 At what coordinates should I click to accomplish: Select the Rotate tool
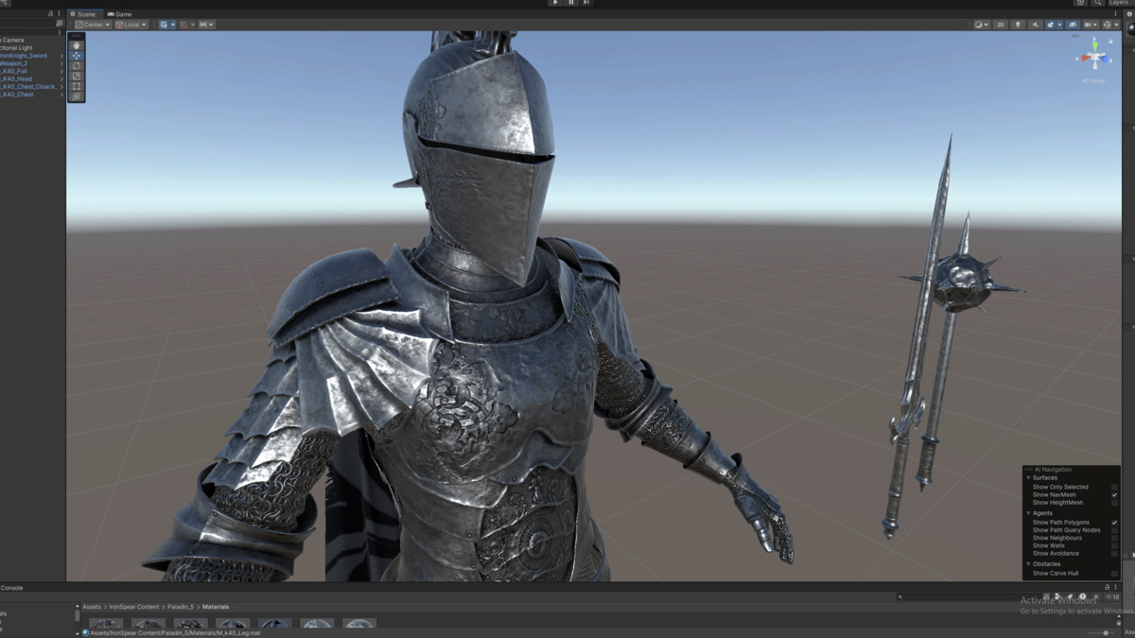click(x=77, y=66)
